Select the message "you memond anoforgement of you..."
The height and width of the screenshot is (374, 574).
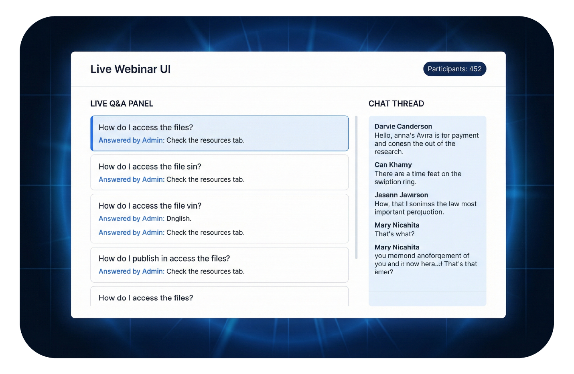click(426, 264)
